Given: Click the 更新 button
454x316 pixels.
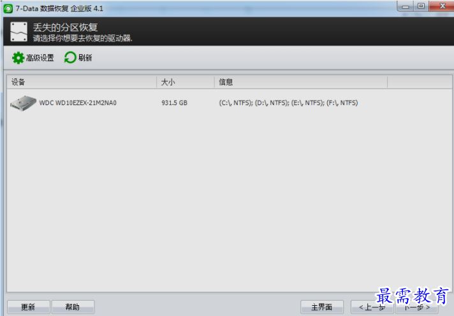Looking at the screenshot, I should (x=28, y=306).
